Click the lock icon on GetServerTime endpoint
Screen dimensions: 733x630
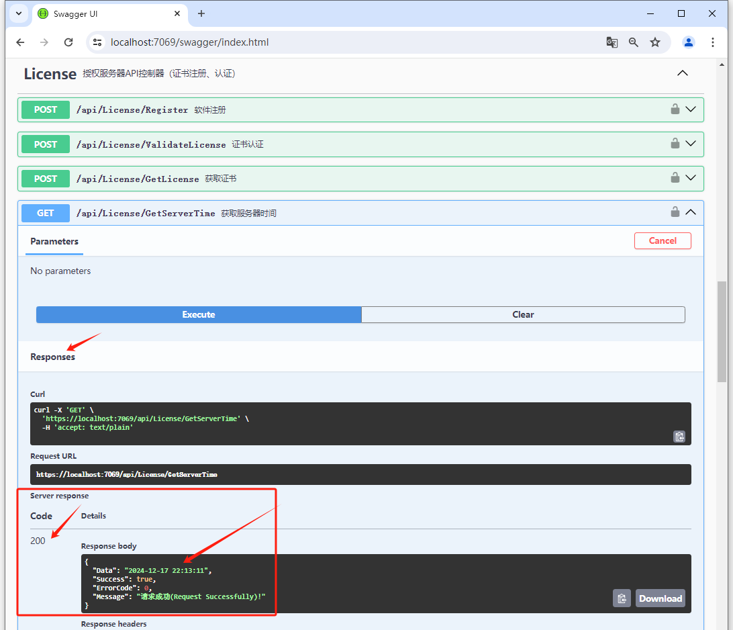675,212
